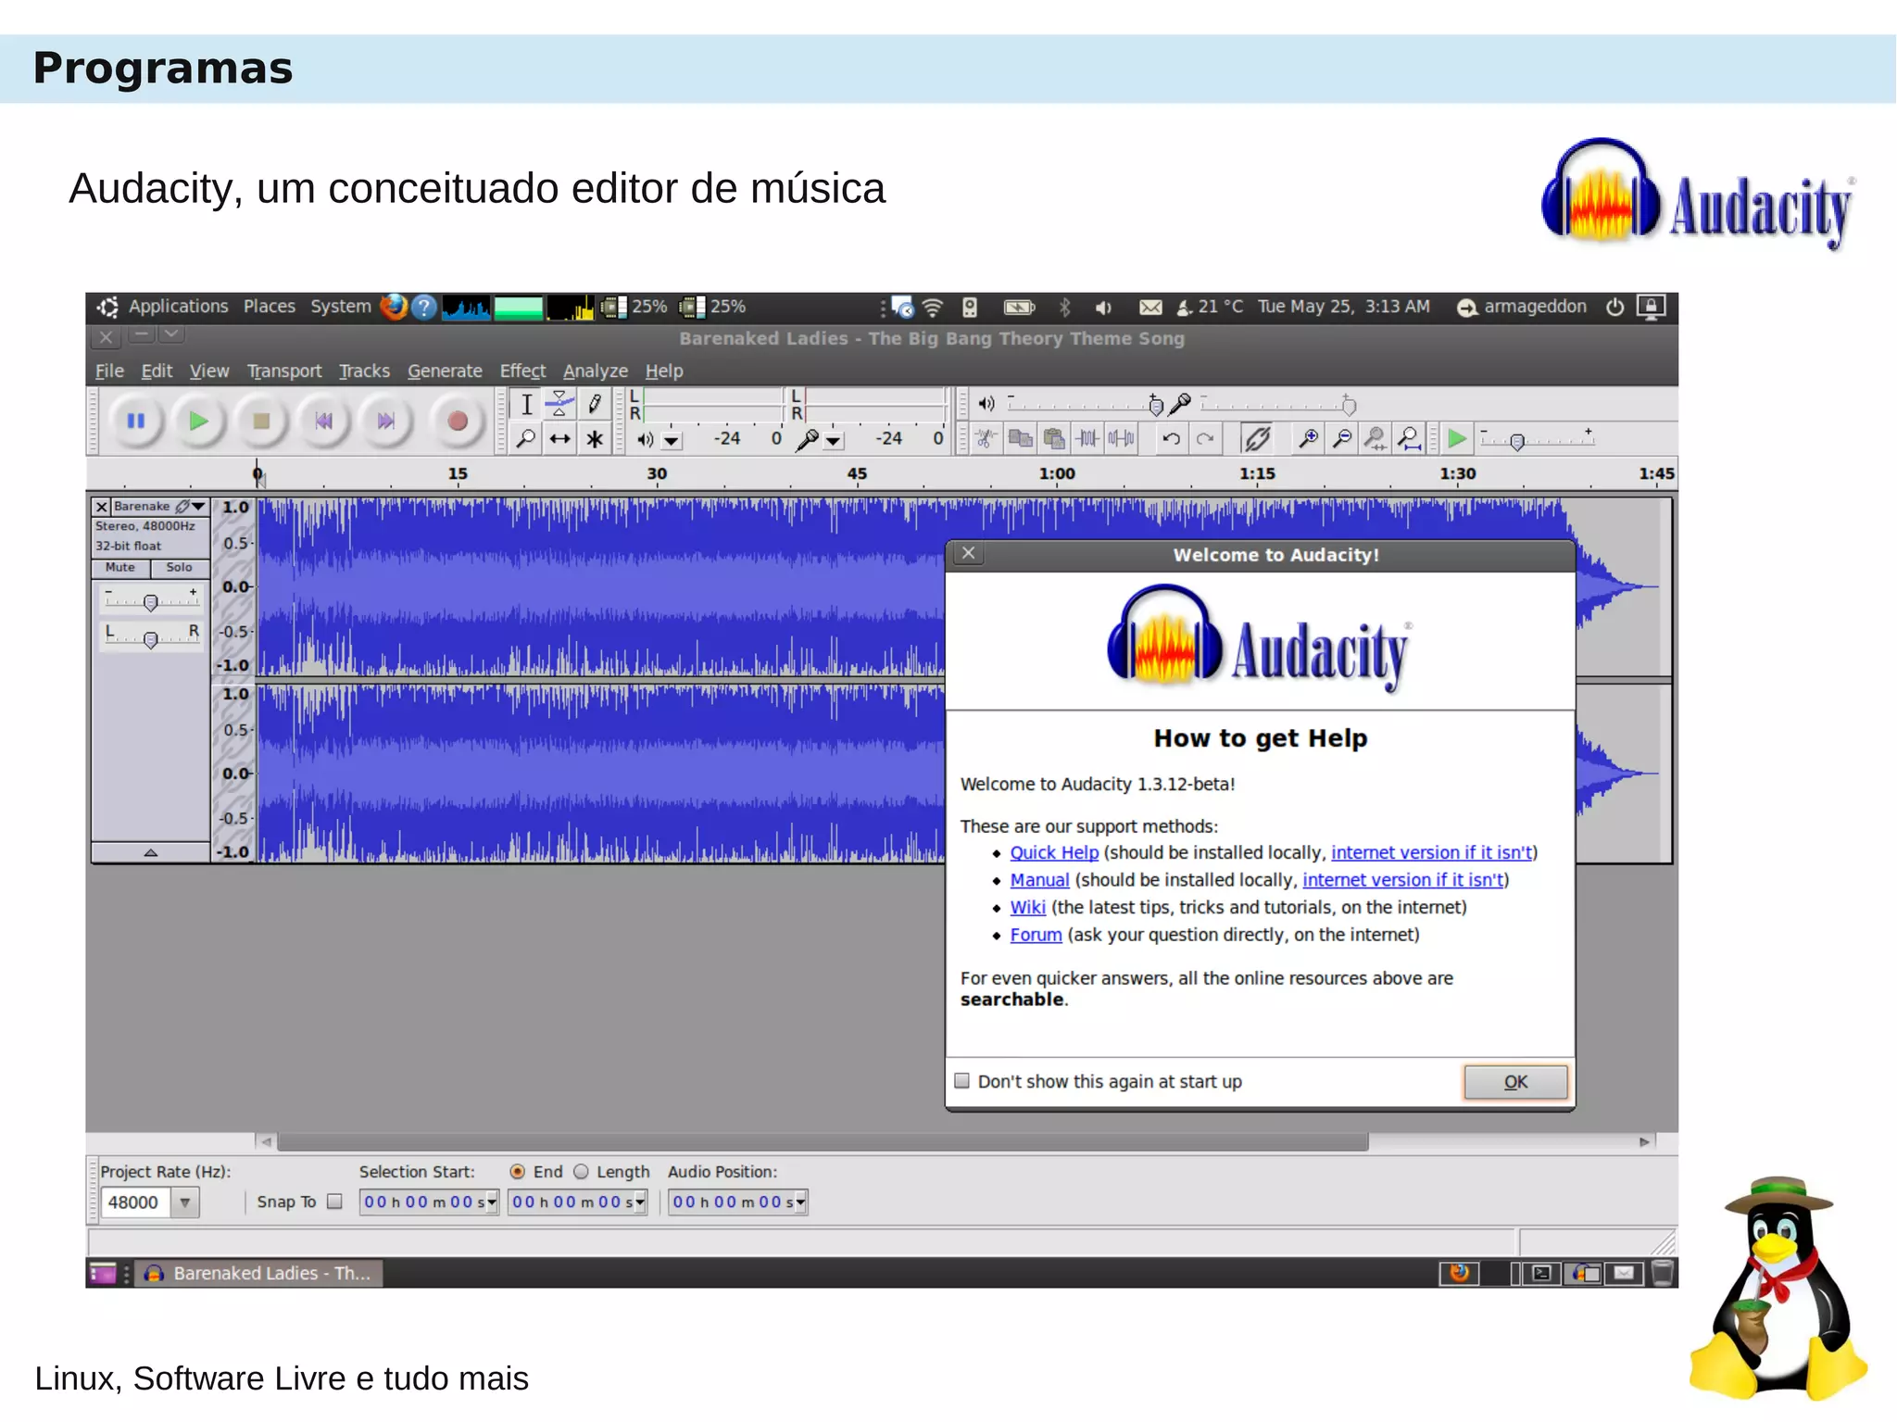Screen dimensions: 1897x1422
Task: Click the Pause transport button
Action: [136, 422]
